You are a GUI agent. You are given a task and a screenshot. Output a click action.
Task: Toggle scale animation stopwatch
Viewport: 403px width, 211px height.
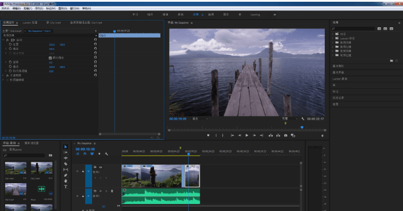point(10,49)
